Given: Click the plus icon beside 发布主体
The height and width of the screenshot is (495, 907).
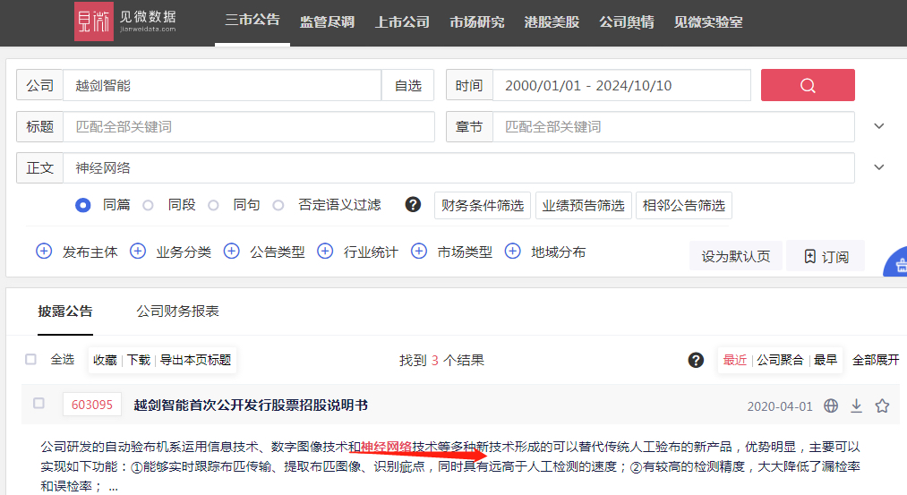Looking at the screenshot, I should 44,251.
